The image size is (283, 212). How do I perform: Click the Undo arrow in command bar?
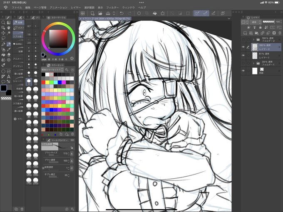pyautogui.click(x=122, y=13)
